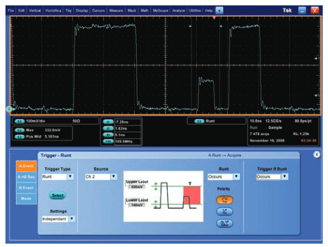Click the Source Ch 2 field
Viewport: 328px width, 247px height.
(98, 177)
